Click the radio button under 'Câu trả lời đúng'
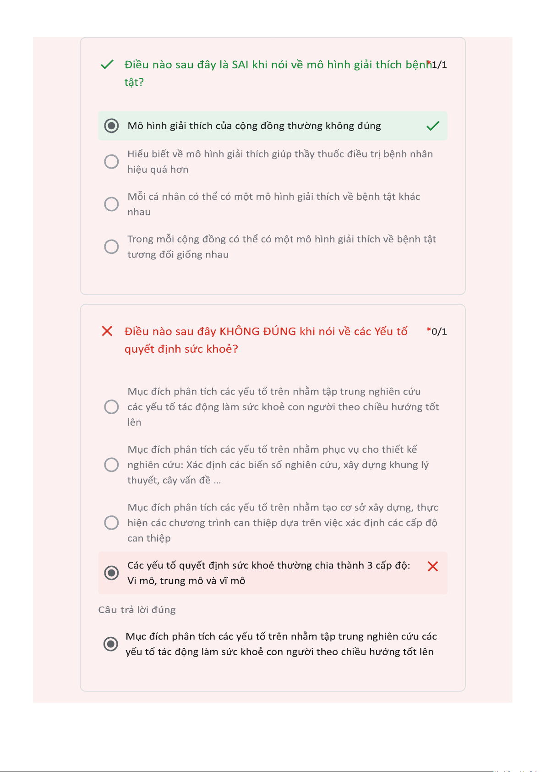The image size is (546, 772). tap(110, 644)
